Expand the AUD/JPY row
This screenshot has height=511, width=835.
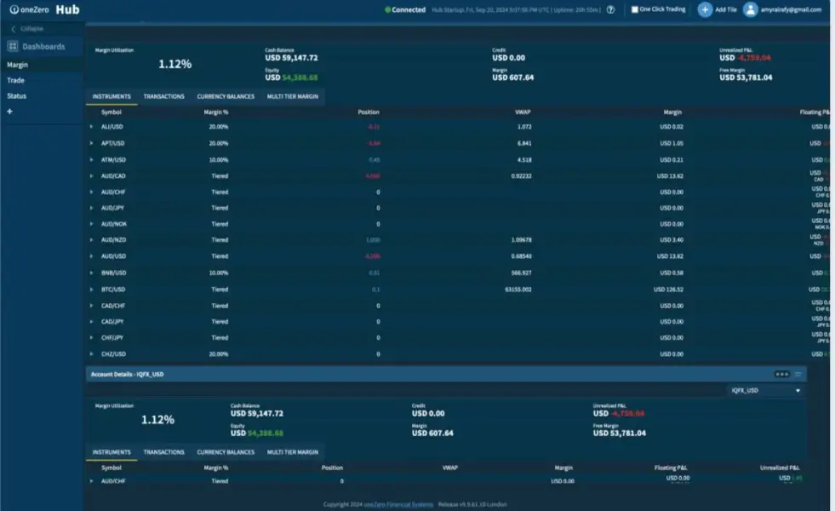click(x=91, y=208)
